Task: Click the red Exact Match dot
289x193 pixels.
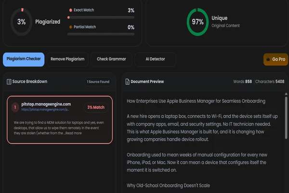Action: pyautogui.click(x=71, y=10)
